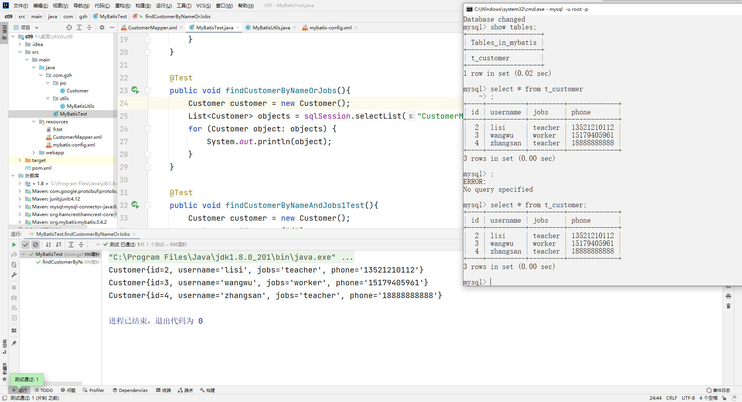Expand all test results in the Run panel
Image resolution: width=742 pixels, height=402 pixels.
pos(71,245)
